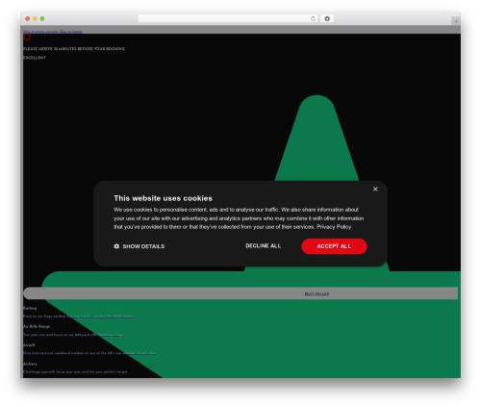The width and height of the screenshot is (481, 407).
Task: Click the Decline All button
Action: pyautogui.click(x=263, y=246)
